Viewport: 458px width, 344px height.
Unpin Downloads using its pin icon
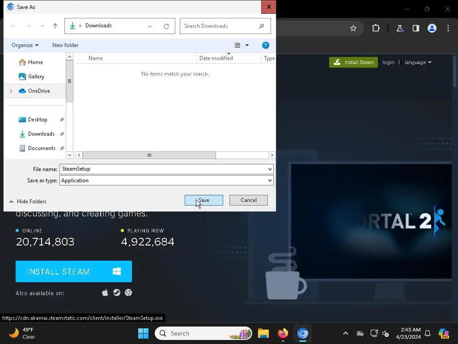(x=62, y=133)
